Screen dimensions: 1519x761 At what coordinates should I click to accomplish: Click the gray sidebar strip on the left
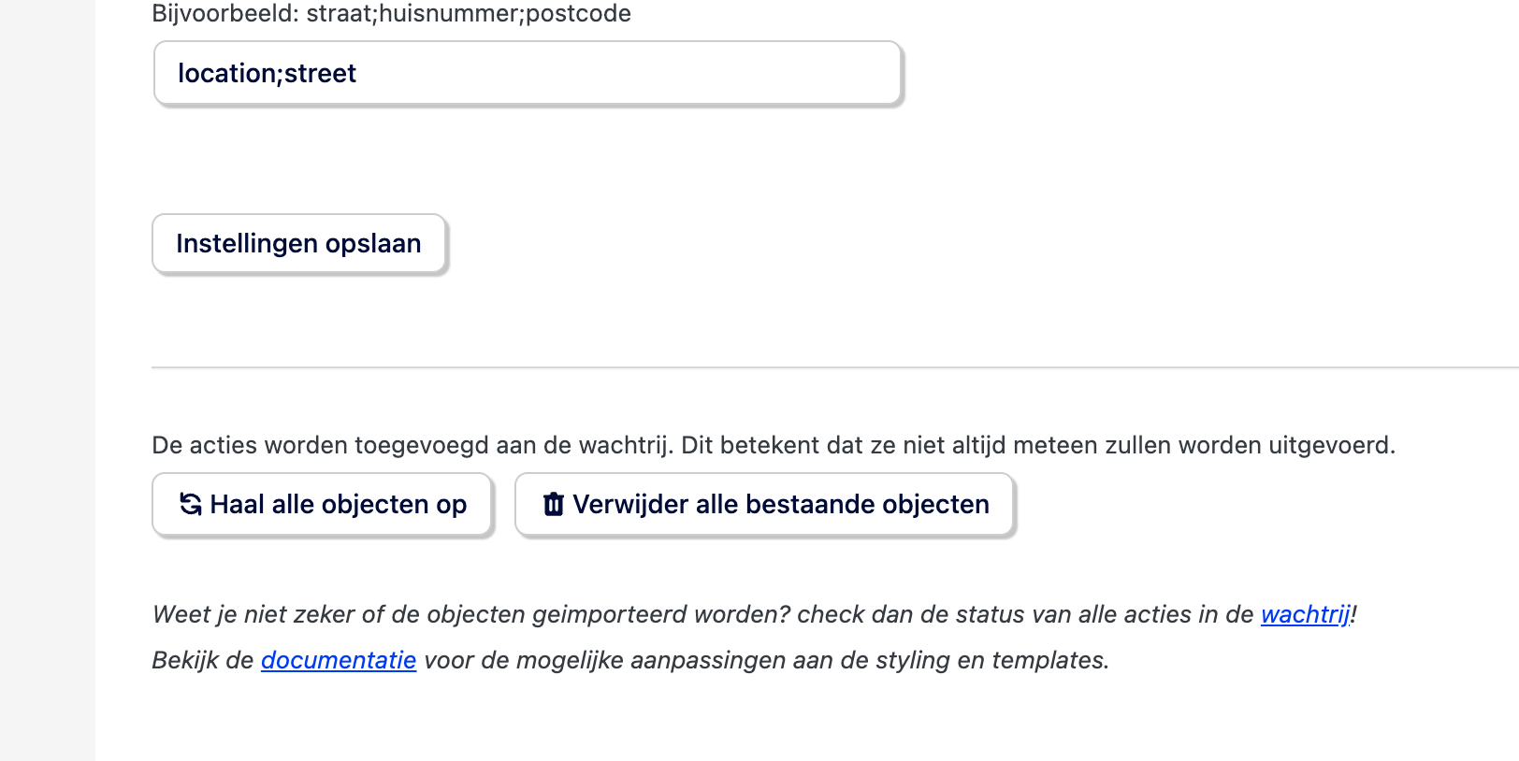(x=47, y=374)
